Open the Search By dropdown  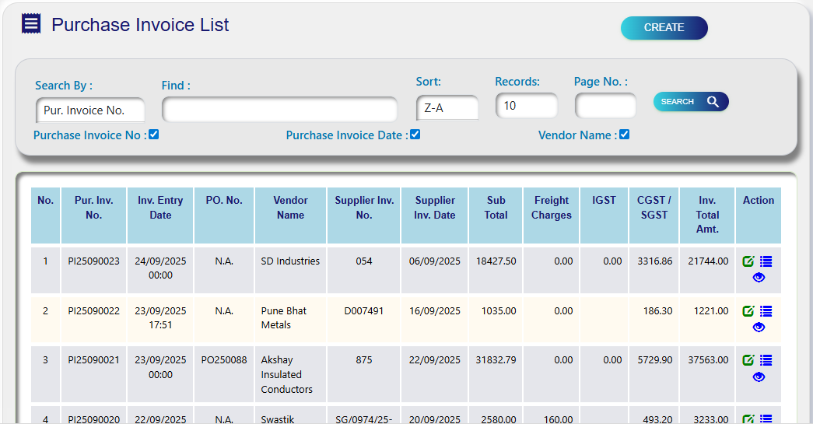(90, 110)
